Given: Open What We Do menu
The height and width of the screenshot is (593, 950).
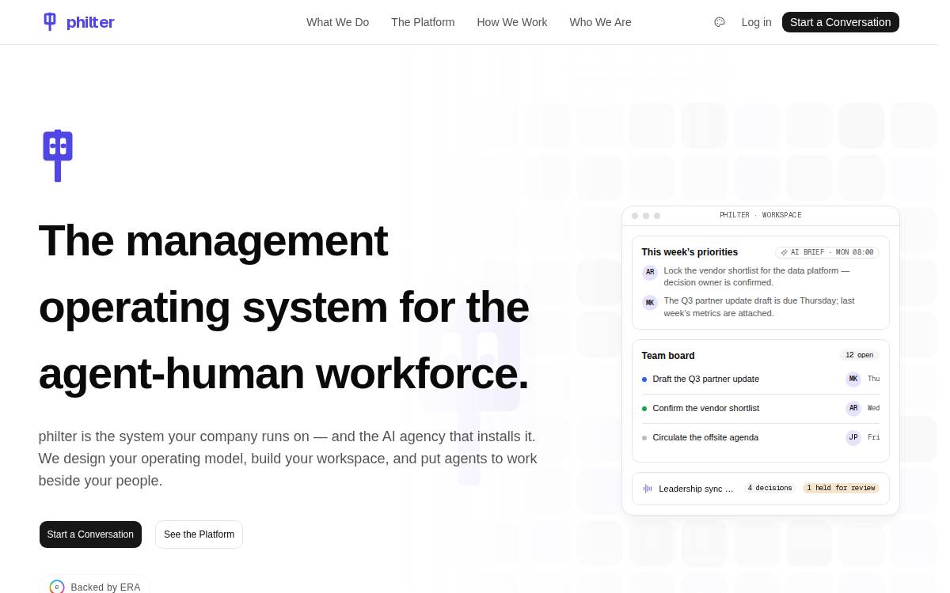Looking at the screenshot, I should tap(338, 22).
